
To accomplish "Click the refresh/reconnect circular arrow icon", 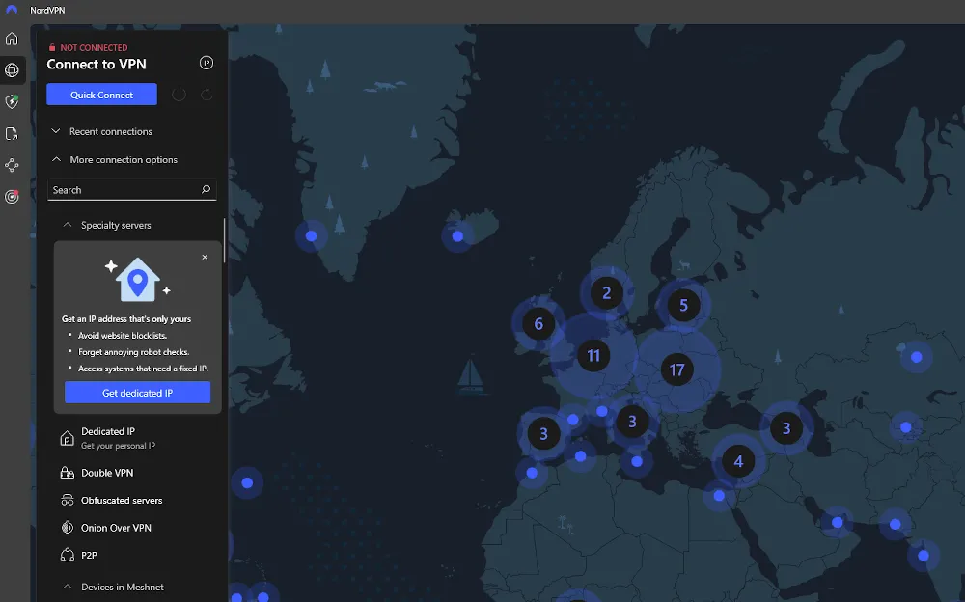I will pos(207,95).
